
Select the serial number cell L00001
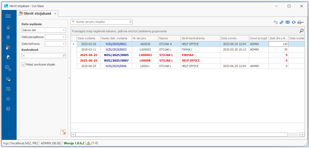pyautogui.click(x=145, y=66)
